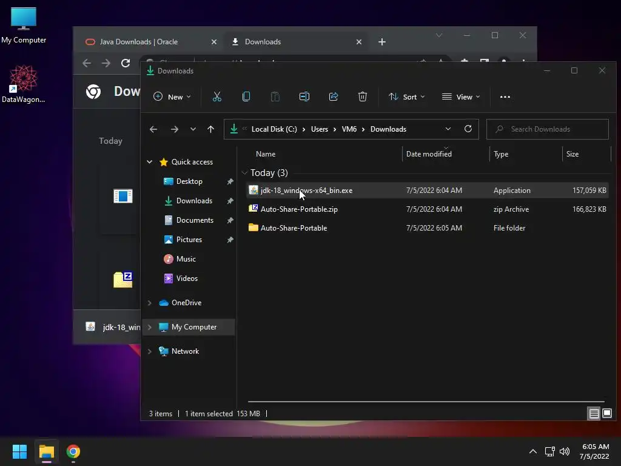This screenshot has height=466, width=621.
Task: Click File Explorer icon on taskbar
Action: (46, 451)
